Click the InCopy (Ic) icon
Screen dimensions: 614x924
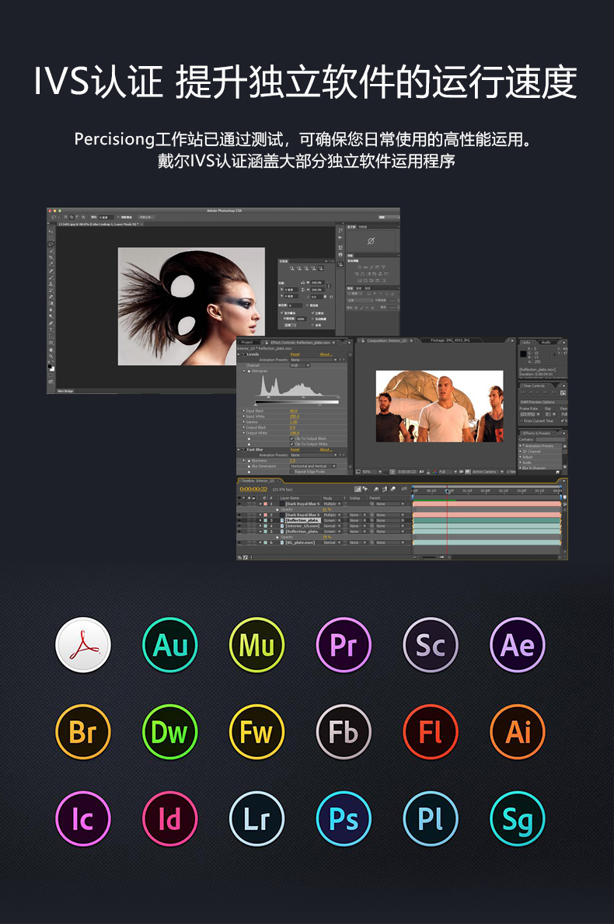tap(83, 819)
